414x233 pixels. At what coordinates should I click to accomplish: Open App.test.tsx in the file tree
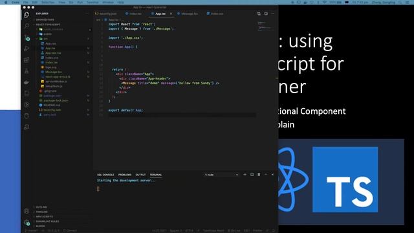(x=53, y=53)
